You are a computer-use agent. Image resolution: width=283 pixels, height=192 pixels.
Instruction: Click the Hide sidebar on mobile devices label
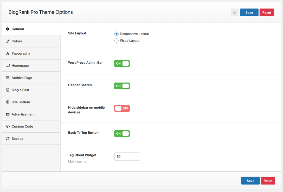[x=86, y=110]
